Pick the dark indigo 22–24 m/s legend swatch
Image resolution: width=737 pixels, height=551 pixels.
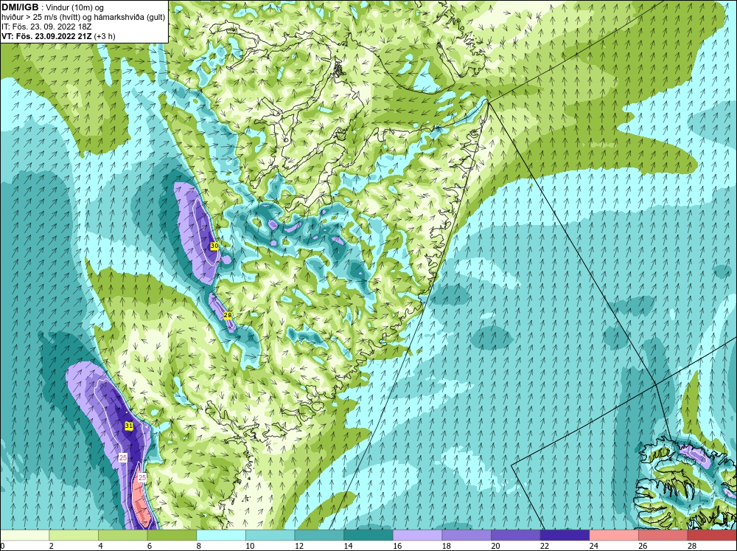click(x=565, y=536)
